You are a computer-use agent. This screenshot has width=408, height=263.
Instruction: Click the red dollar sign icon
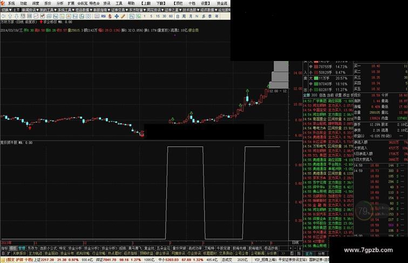coord(110,16)
